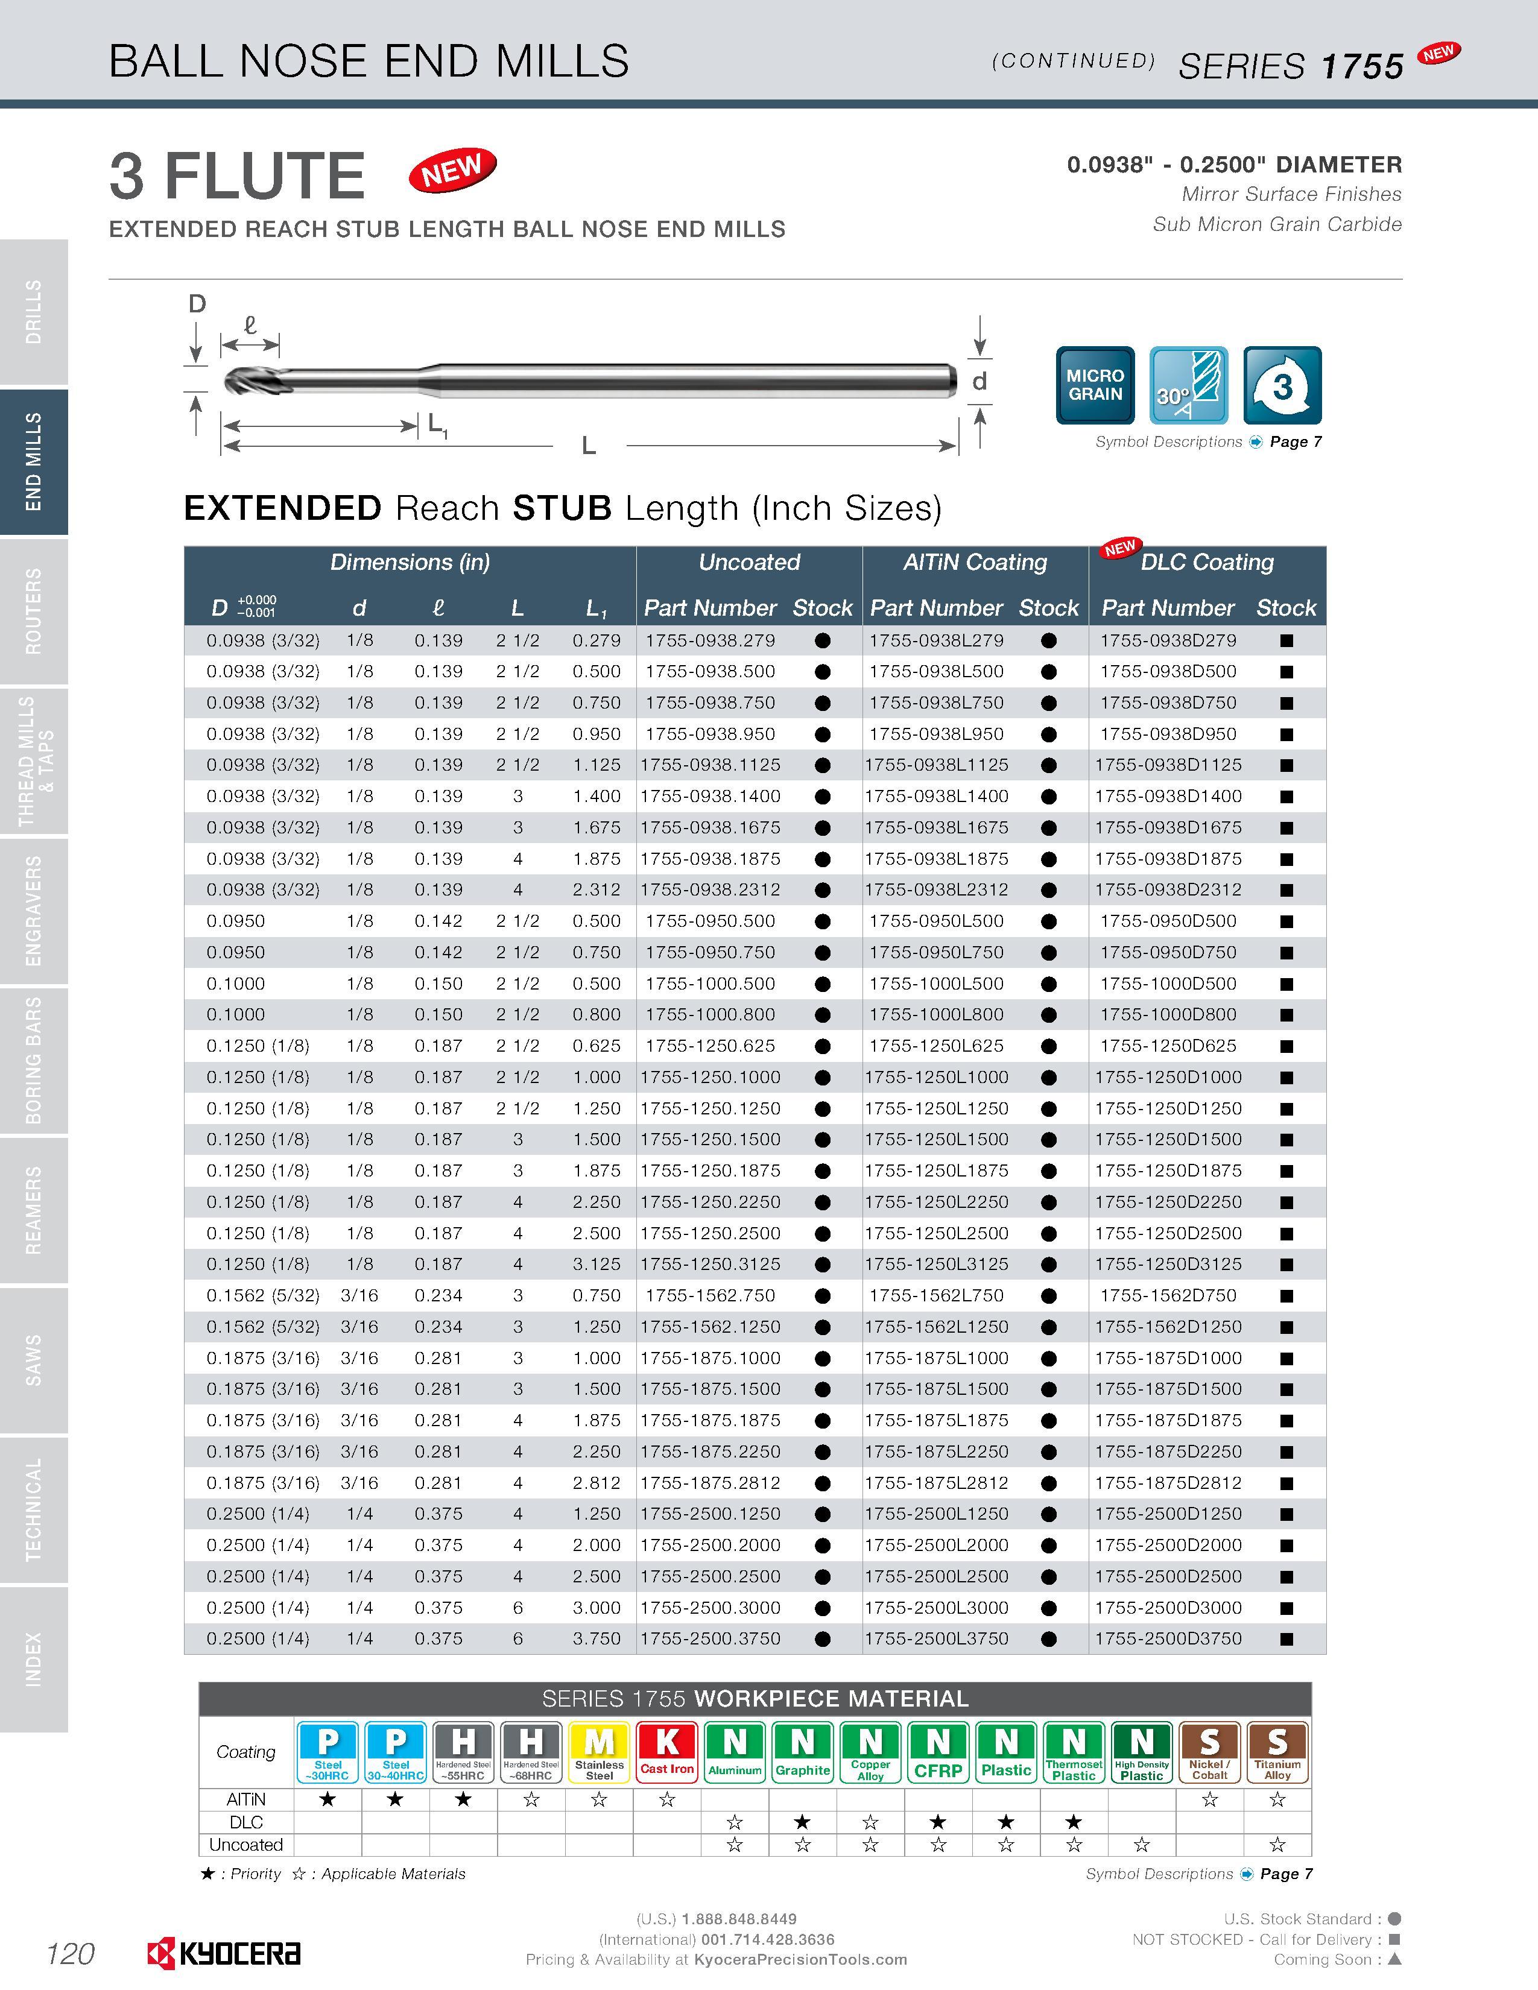Click the Dimensions (in) table header
Viewport: 1538px width, 1990px height.
(x=410, y=562)
